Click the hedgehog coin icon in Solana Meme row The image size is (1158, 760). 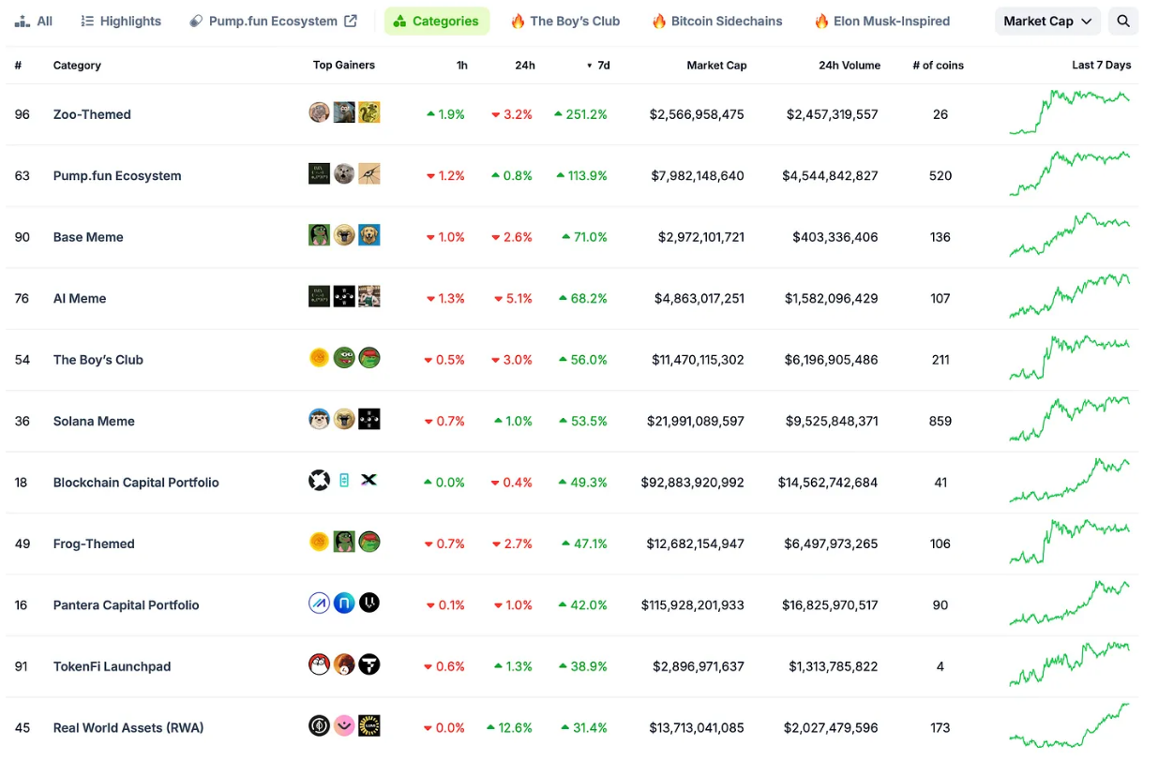[x=319, y=419]
